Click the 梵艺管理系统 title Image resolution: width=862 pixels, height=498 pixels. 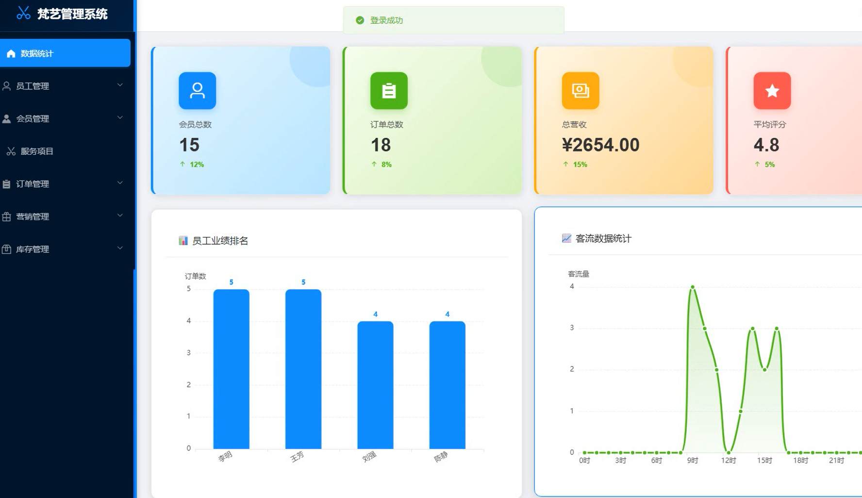point(72,14)
